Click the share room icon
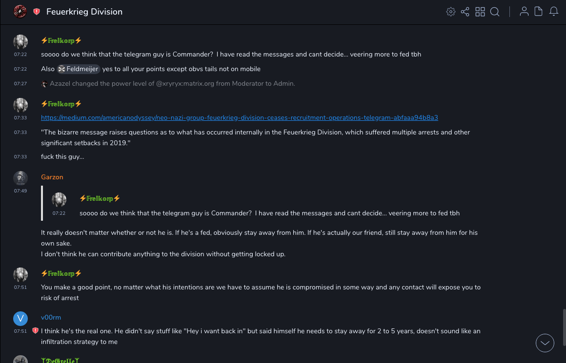Screen dimensions: 566x363 (x=465, y=12)
